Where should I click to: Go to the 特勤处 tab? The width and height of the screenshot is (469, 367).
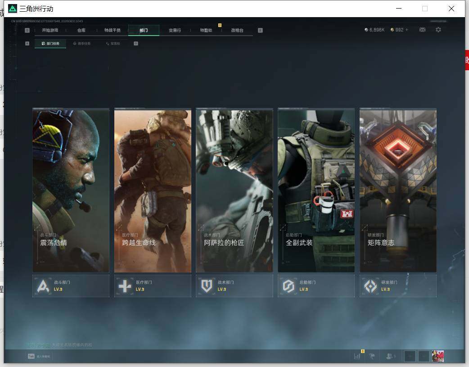(206, 30)
